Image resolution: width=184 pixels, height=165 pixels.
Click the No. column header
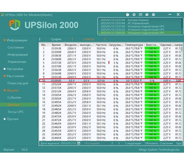[x=44, y=45]
